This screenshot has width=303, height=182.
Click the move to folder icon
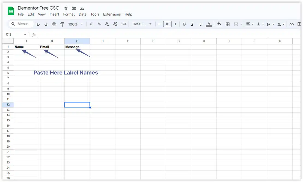74,8
